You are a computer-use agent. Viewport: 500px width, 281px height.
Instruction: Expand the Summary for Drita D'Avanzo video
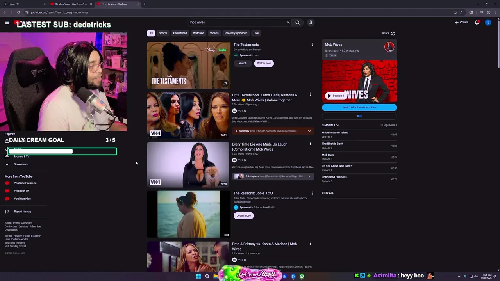[x=273, y=131]
